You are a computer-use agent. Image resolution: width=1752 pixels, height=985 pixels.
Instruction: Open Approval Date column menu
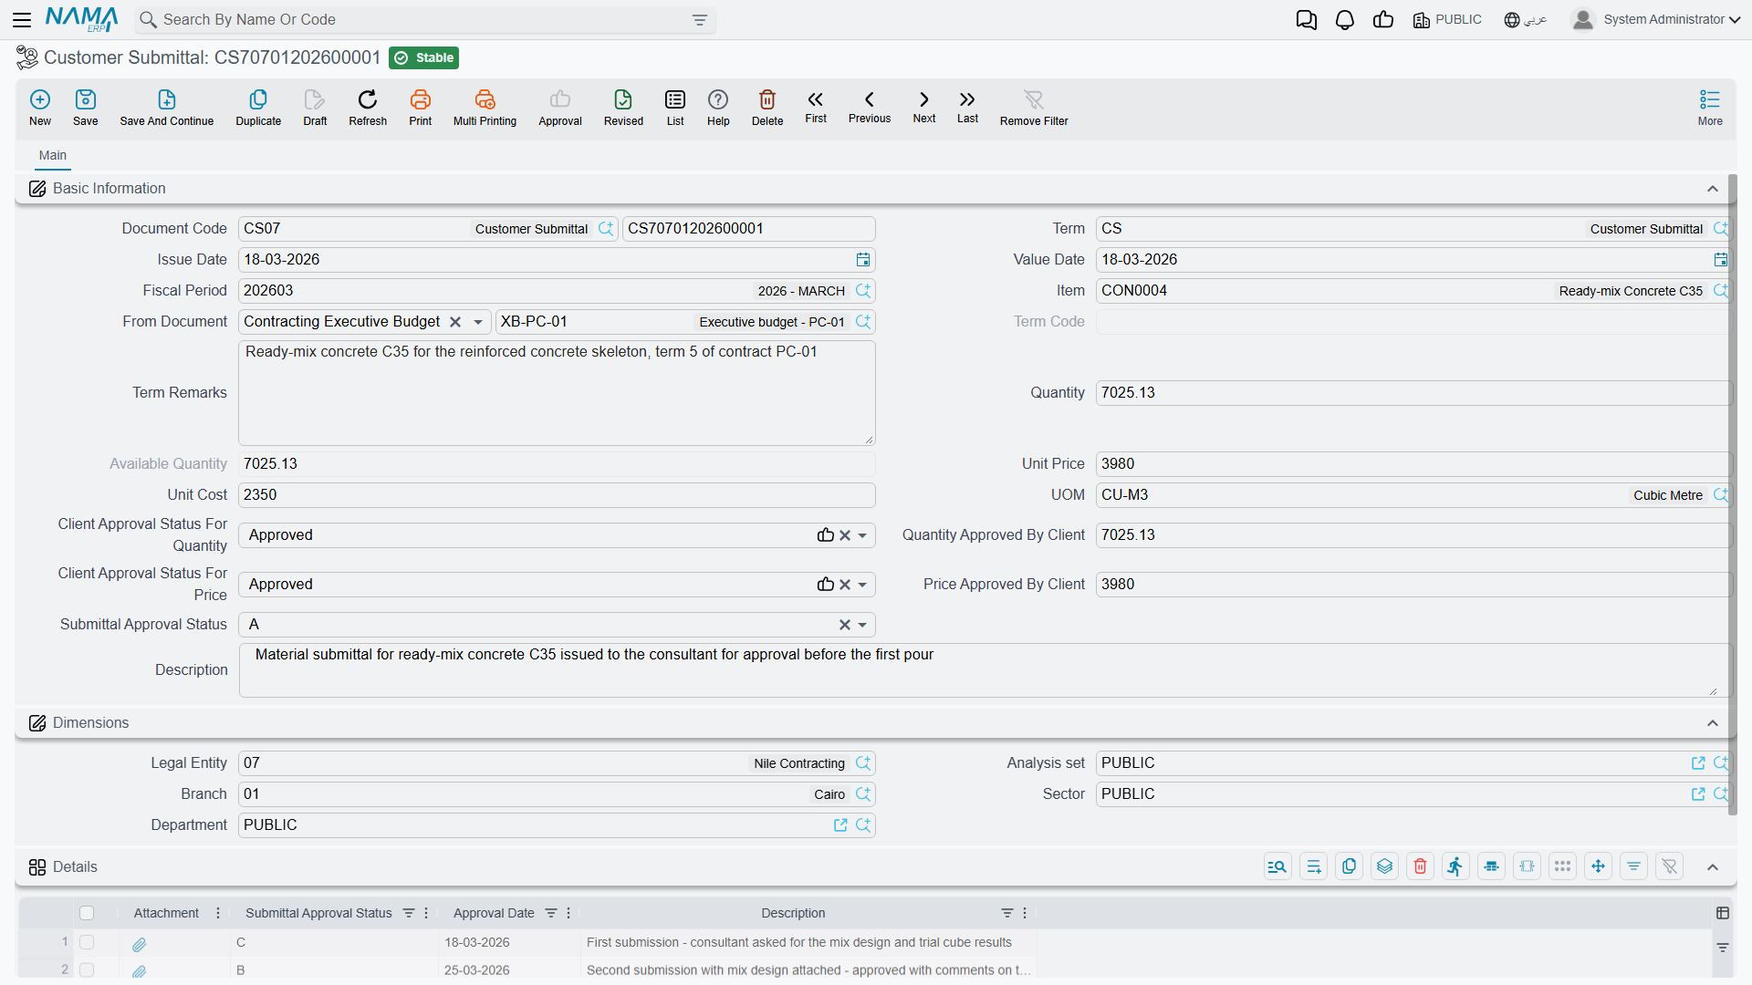click(x=568, y=913)
